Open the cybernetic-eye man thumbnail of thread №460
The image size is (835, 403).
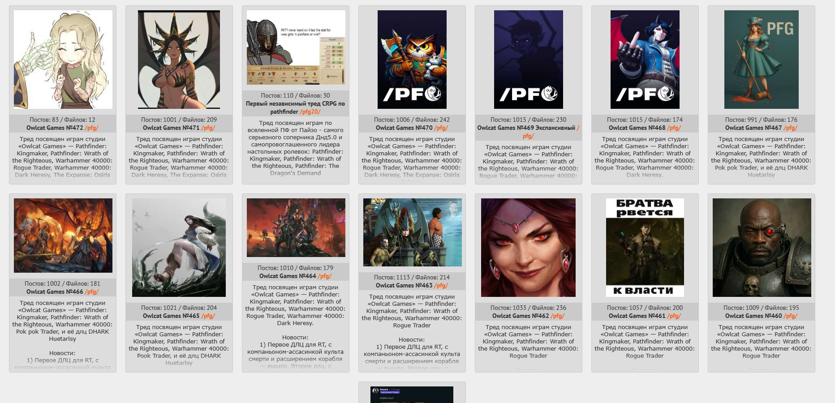(762, 248)
